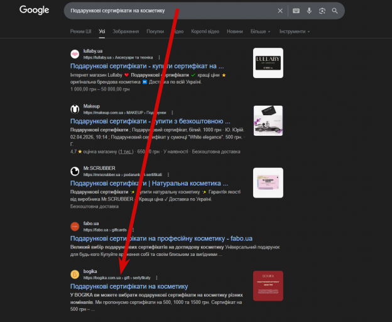Open options menu for Mr.SCRUBBER result
This screenshot has width=392, height=322.
pyautogui.click(x=168, y=175)
